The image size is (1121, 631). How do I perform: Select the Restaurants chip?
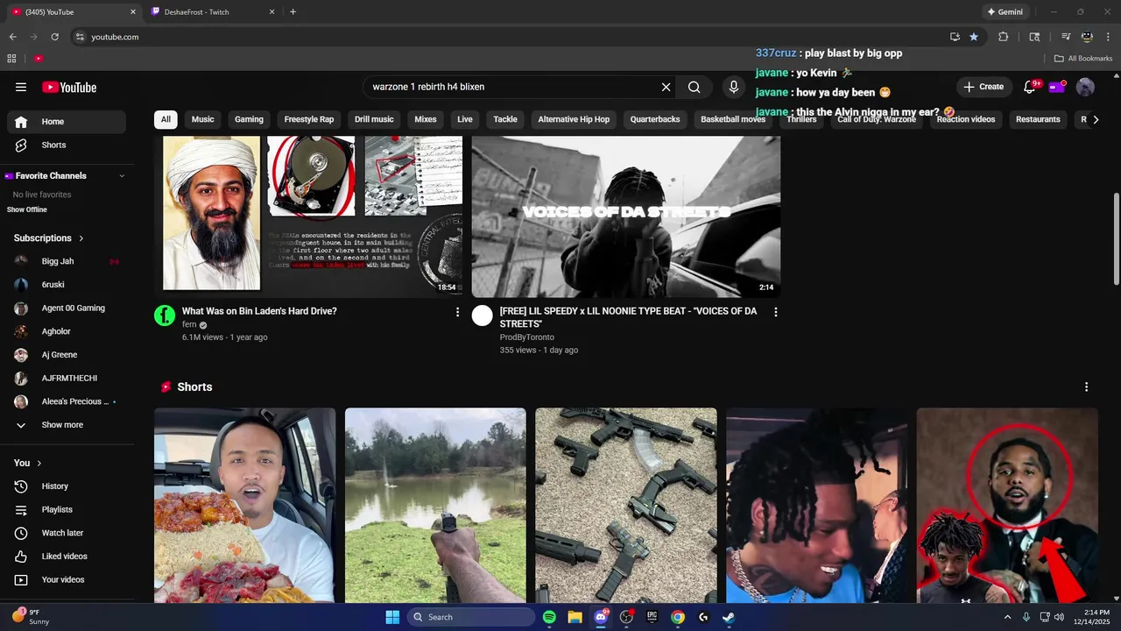coord(1038,119)
